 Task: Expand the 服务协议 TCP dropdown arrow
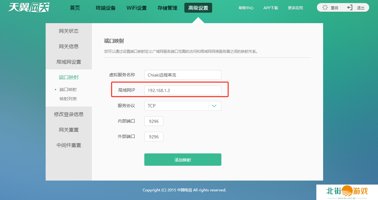(x=215, y=106)
